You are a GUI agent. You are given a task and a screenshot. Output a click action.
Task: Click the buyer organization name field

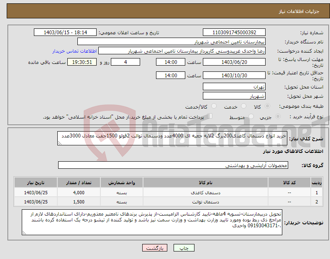click(171, 42)
